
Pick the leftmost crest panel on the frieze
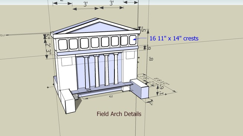[63, 45]
